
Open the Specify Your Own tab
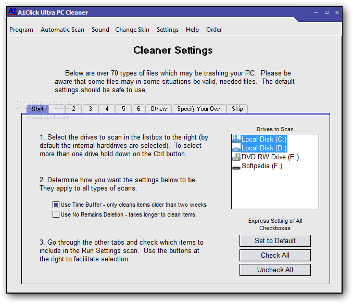(199, 109)
